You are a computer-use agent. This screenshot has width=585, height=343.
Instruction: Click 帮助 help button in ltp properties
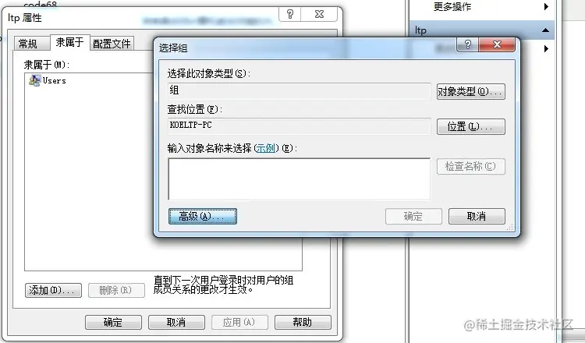pyautogui.click(x=303, y=322)
